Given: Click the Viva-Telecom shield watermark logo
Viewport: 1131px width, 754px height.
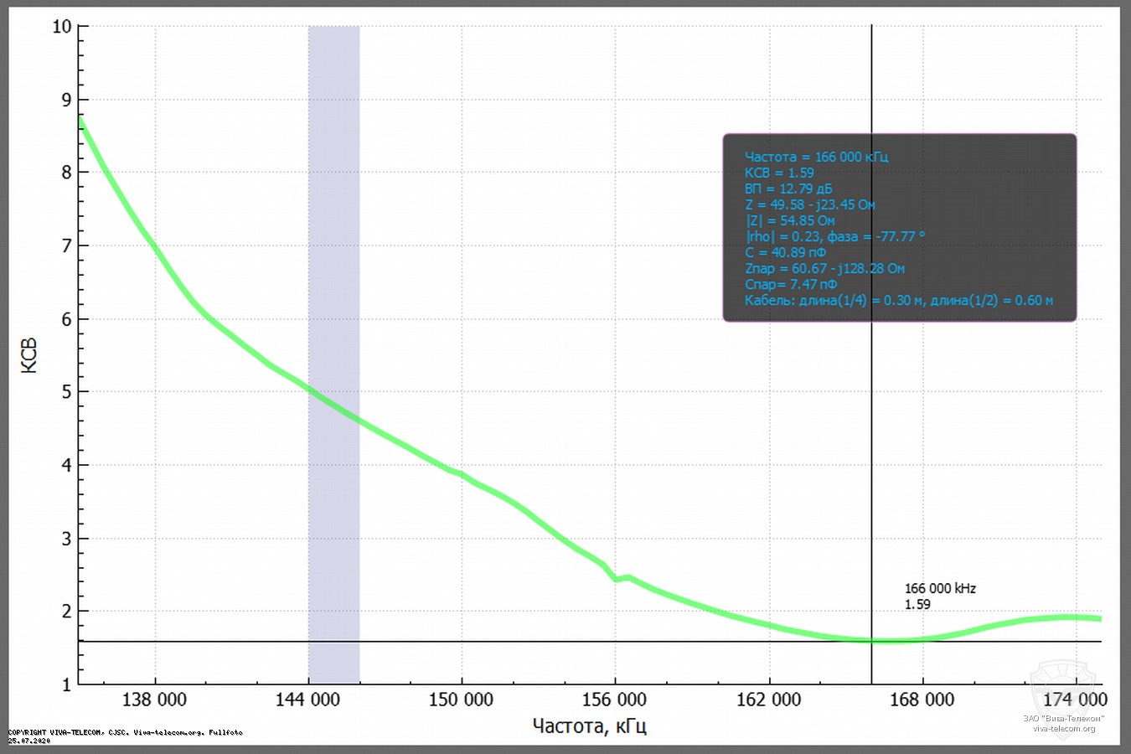Looking at the screenshot, I should click(1061, 687).
